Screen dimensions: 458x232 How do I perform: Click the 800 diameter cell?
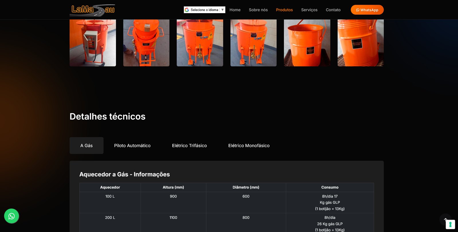tap(246, 223)
